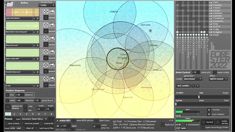Click the speaker input icon for Black Birds buffer

click(52, 25)
